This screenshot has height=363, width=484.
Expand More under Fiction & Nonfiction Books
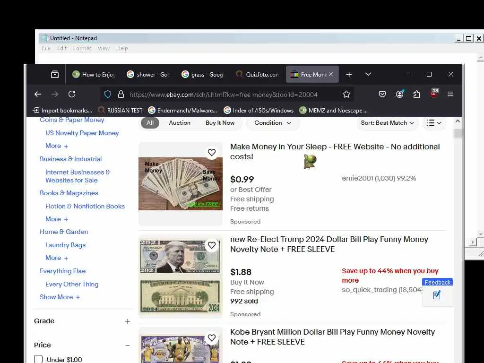click(57, 219)
